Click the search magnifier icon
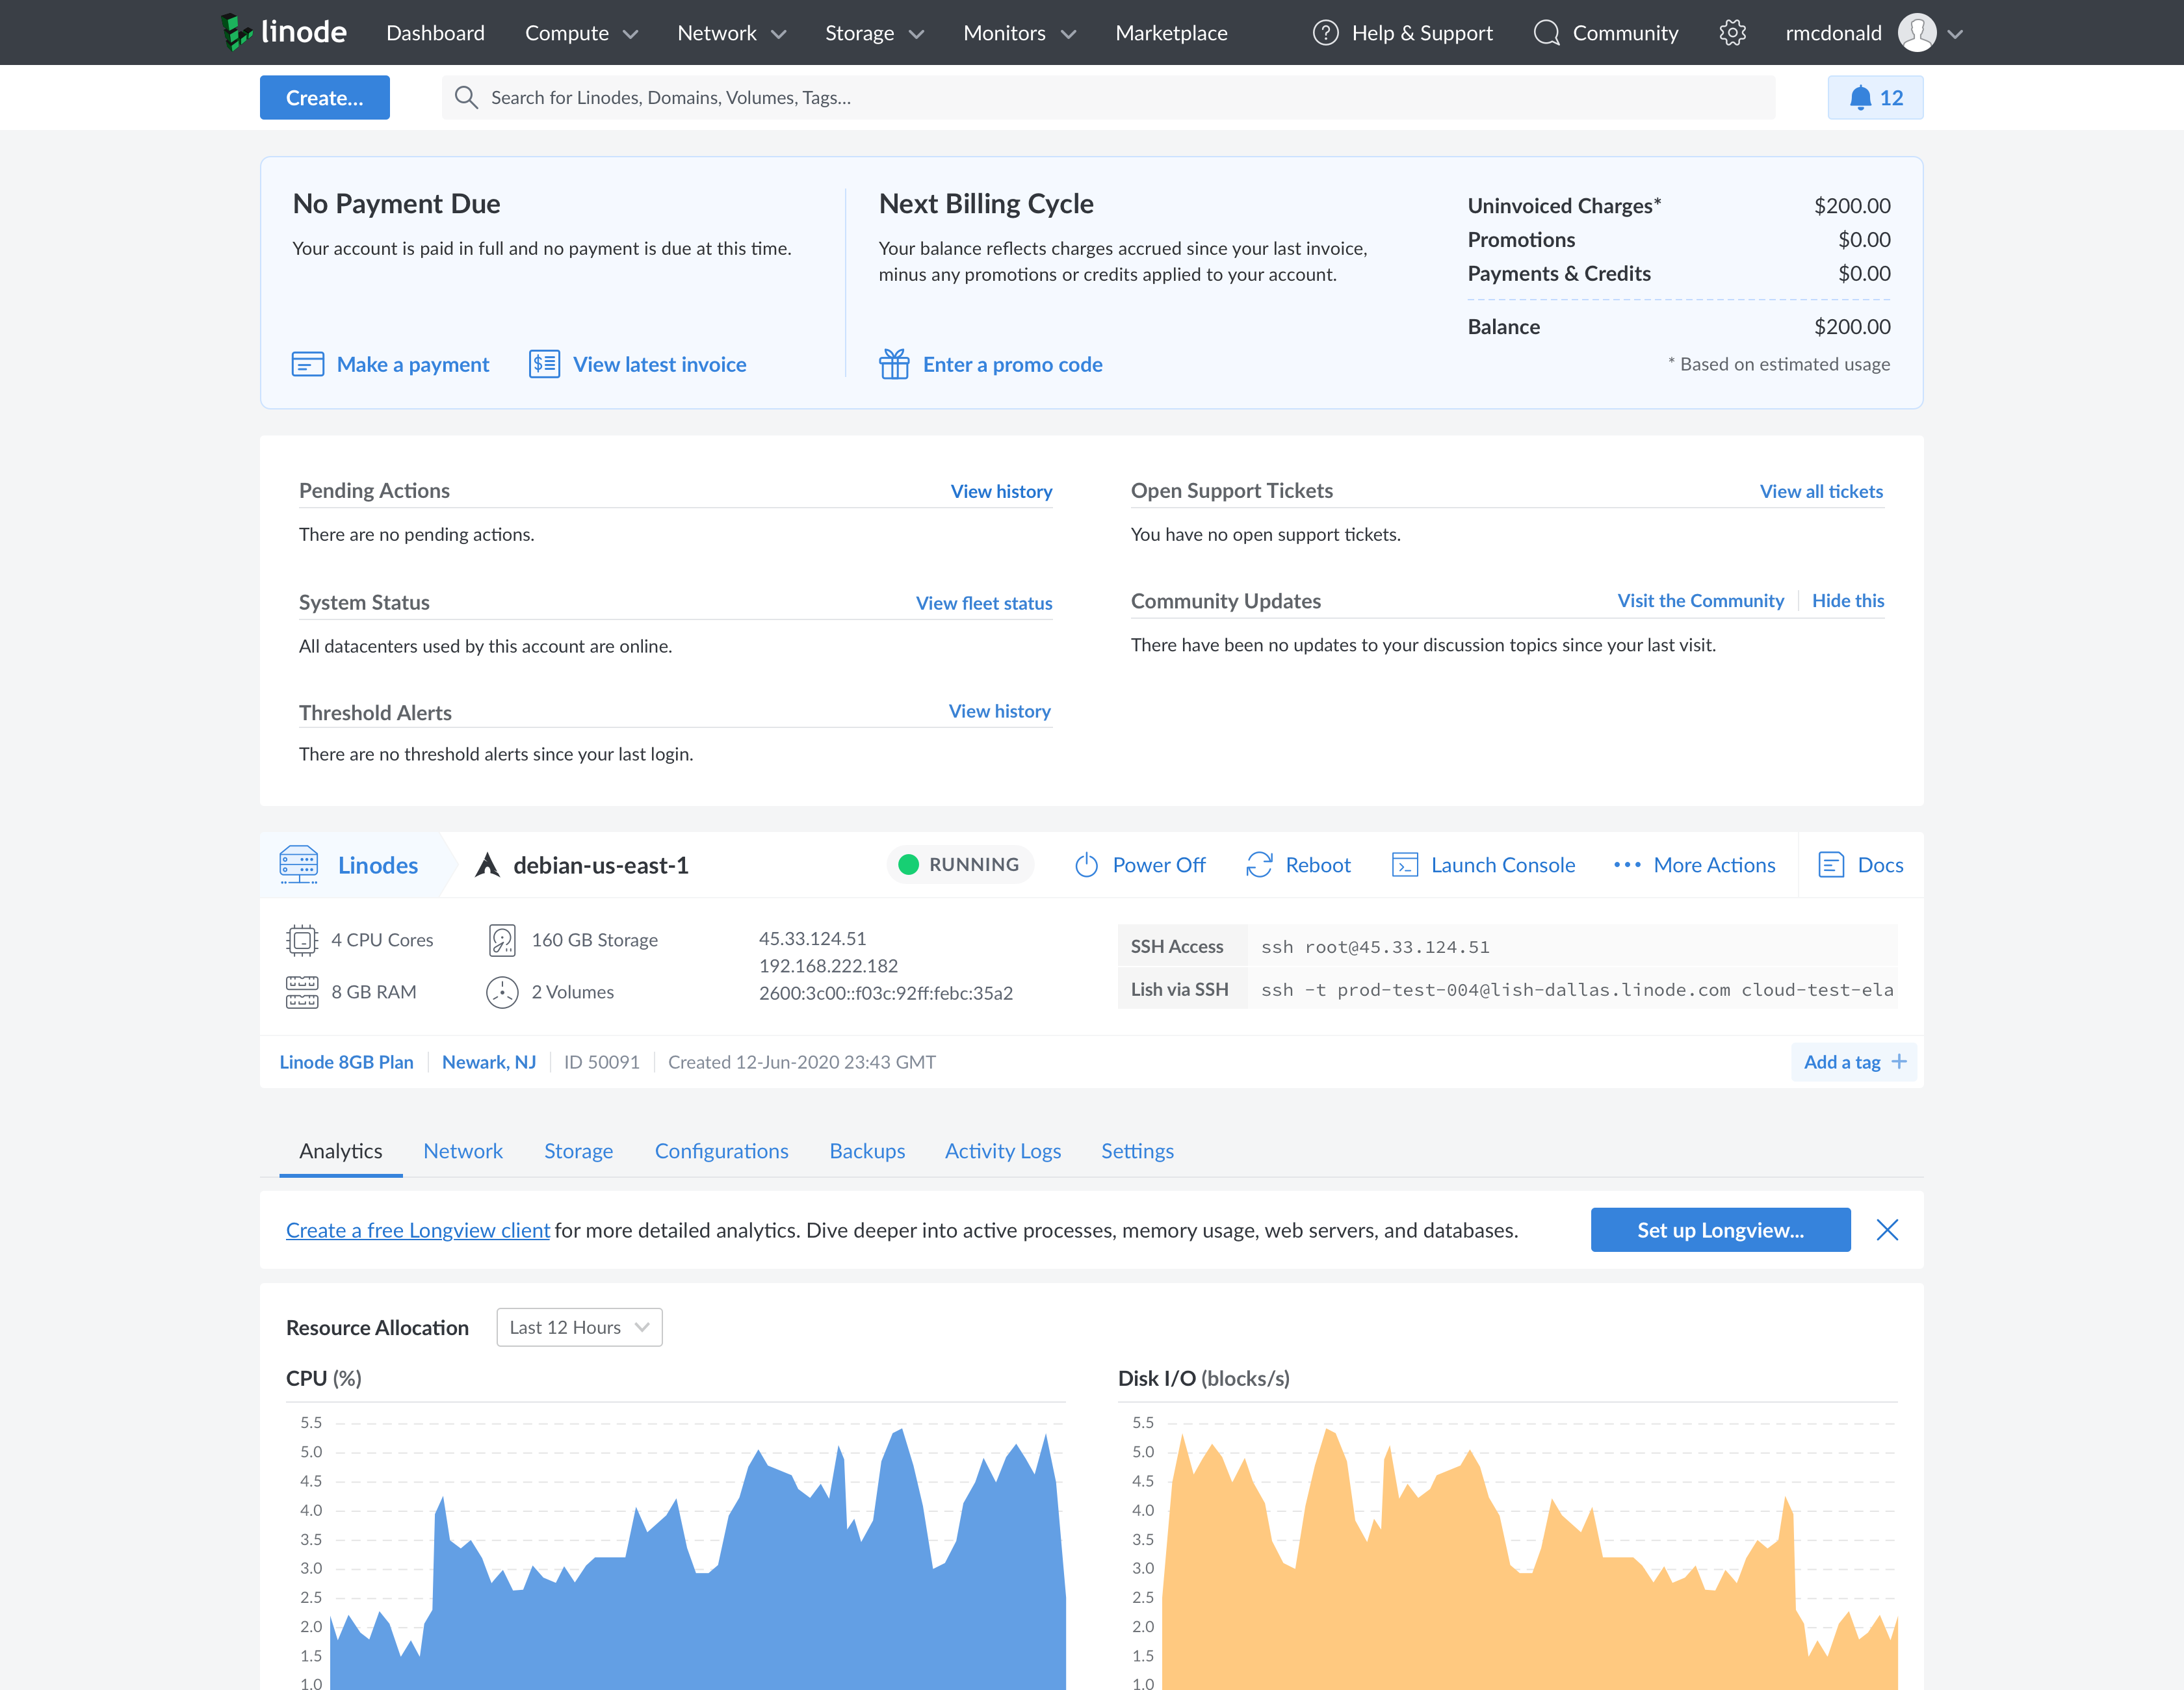This screenshot has height=1690, width=2184. tap(466, 97)
